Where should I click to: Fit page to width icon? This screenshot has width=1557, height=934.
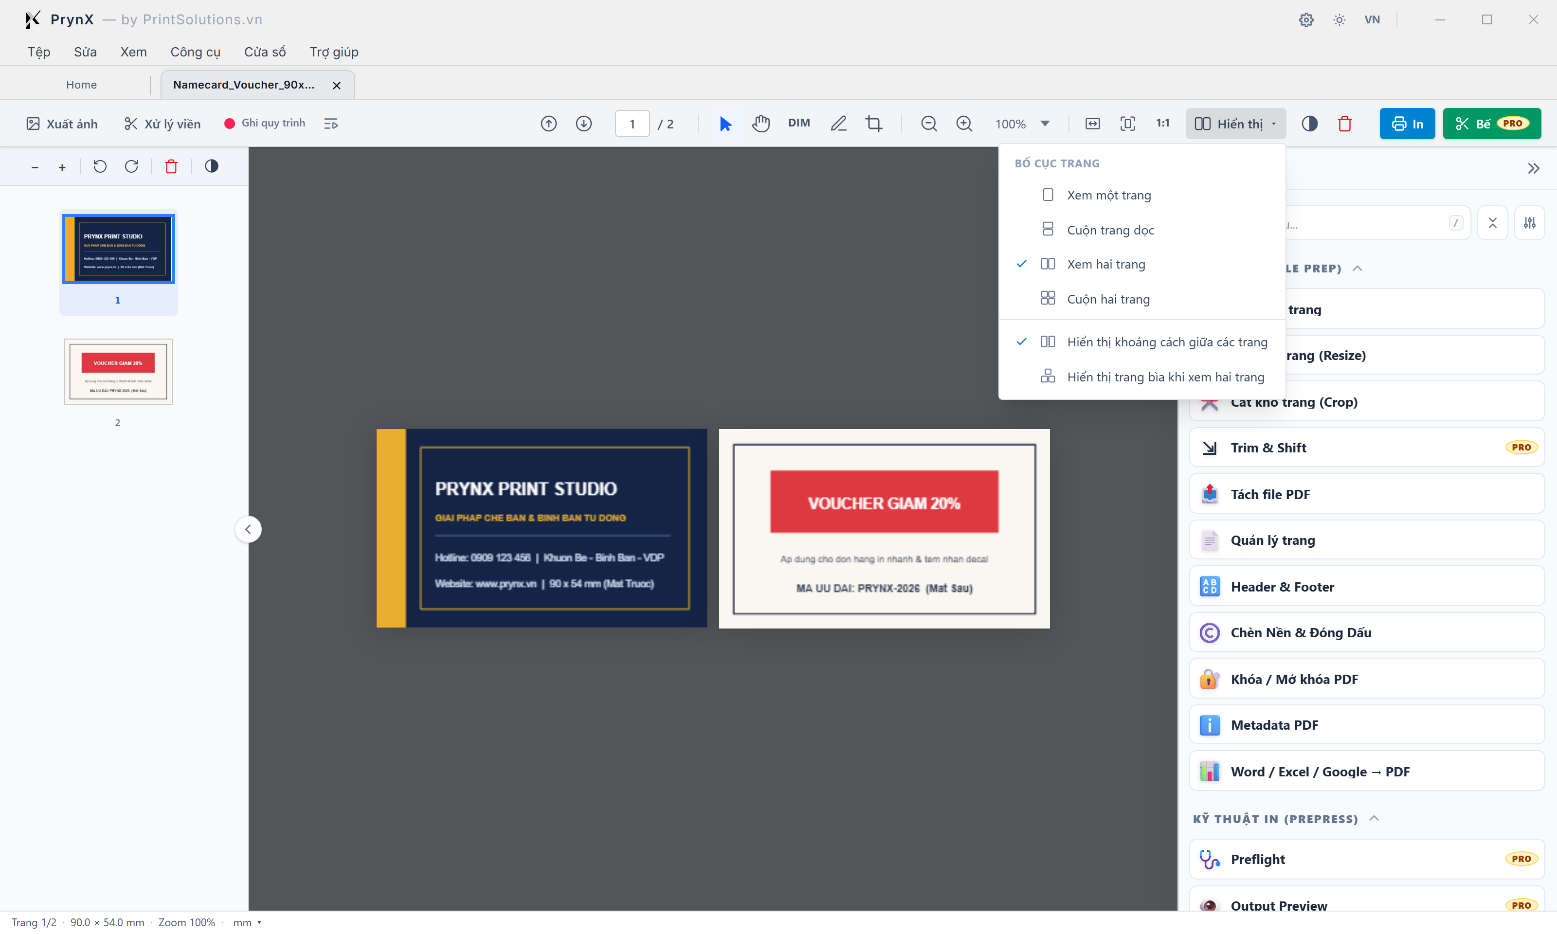point(1092,124)
